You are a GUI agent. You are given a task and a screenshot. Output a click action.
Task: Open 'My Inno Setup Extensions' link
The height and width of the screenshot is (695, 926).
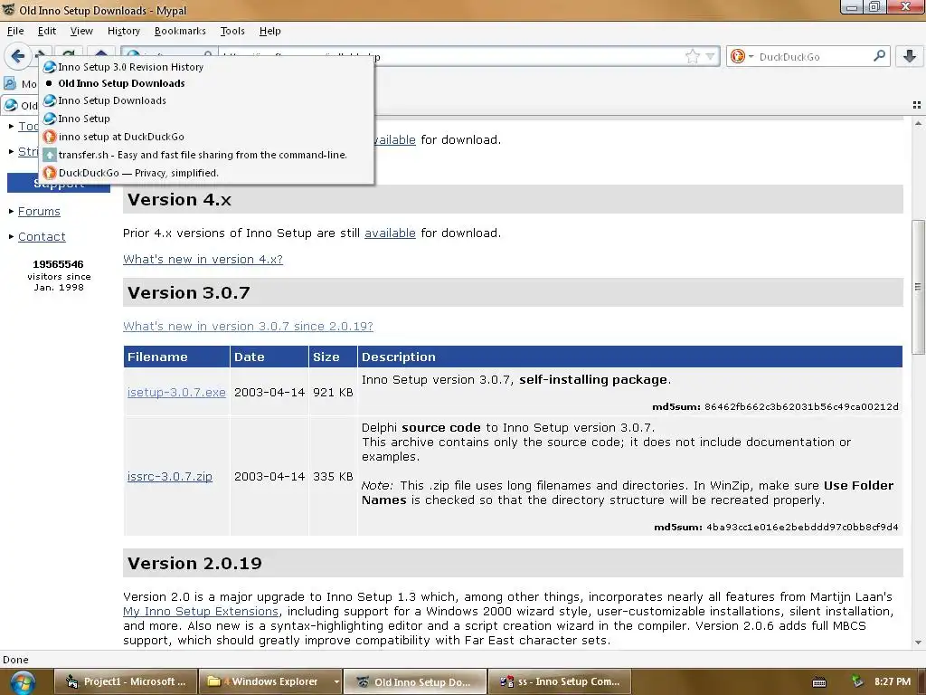pyautogui.click(x=201, y=611)
